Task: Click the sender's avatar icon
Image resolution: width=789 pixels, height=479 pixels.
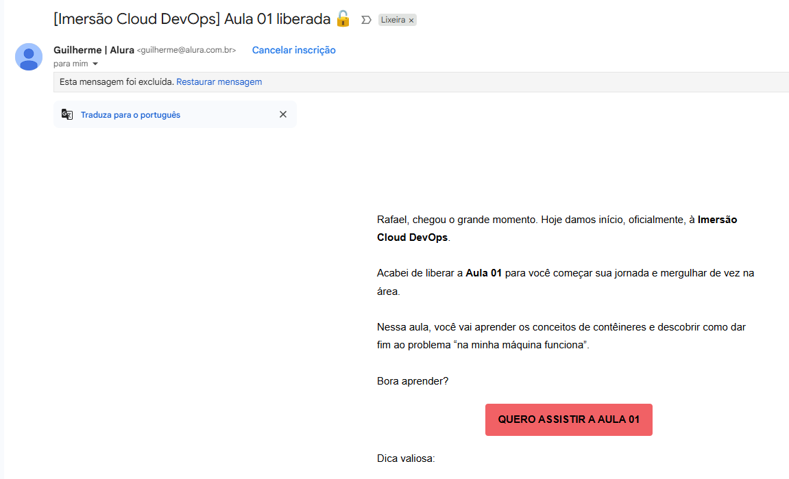Action: click(x=29, y=57)
